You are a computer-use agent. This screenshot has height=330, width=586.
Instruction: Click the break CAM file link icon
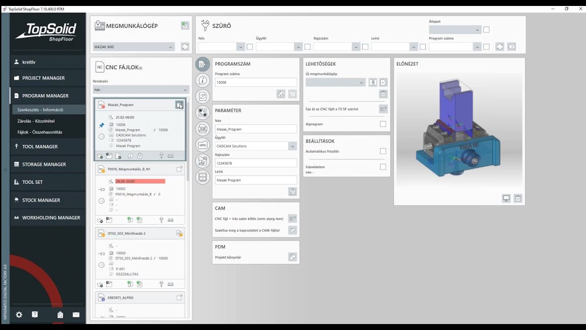(292, 230)
